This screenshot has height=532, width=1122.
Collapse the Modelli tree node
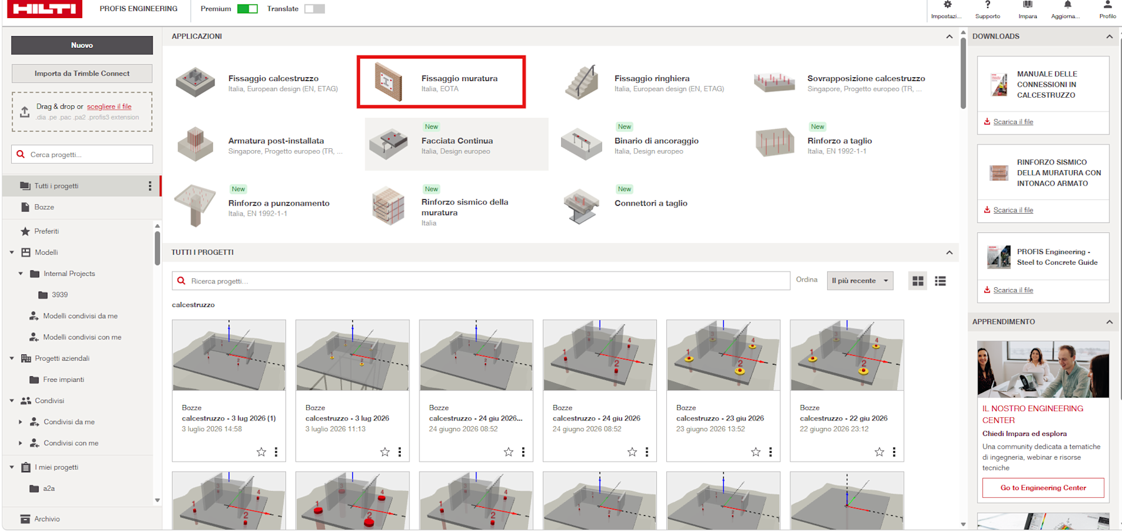tap(12, 252)
